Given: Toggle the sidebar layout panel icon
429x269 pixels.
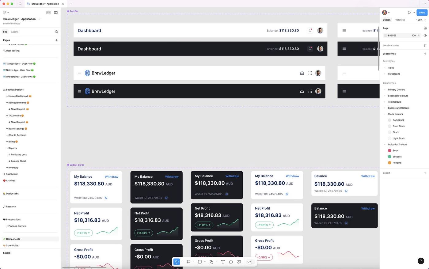Looking at the screenshot, I should [x=56, y=13].
